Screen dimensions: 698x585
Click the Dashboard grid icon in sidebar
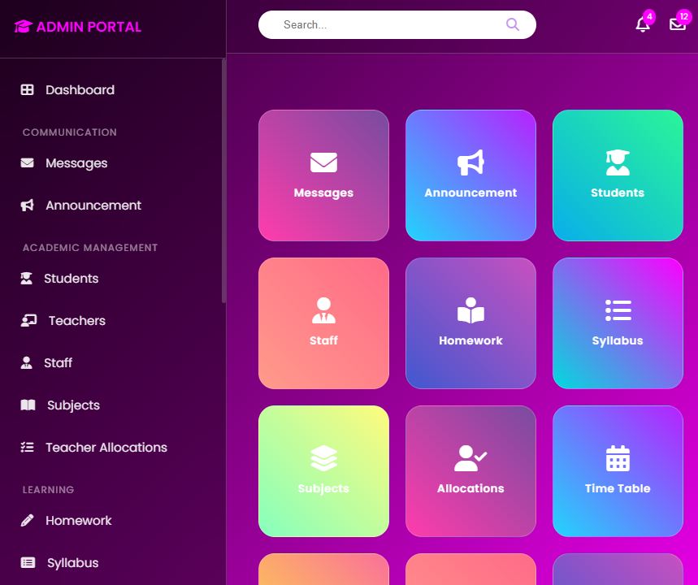coord(27,90)
